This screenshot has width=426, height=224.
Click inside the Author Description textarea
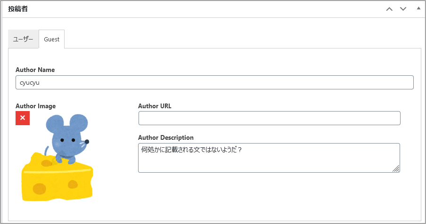pos(269,158)
